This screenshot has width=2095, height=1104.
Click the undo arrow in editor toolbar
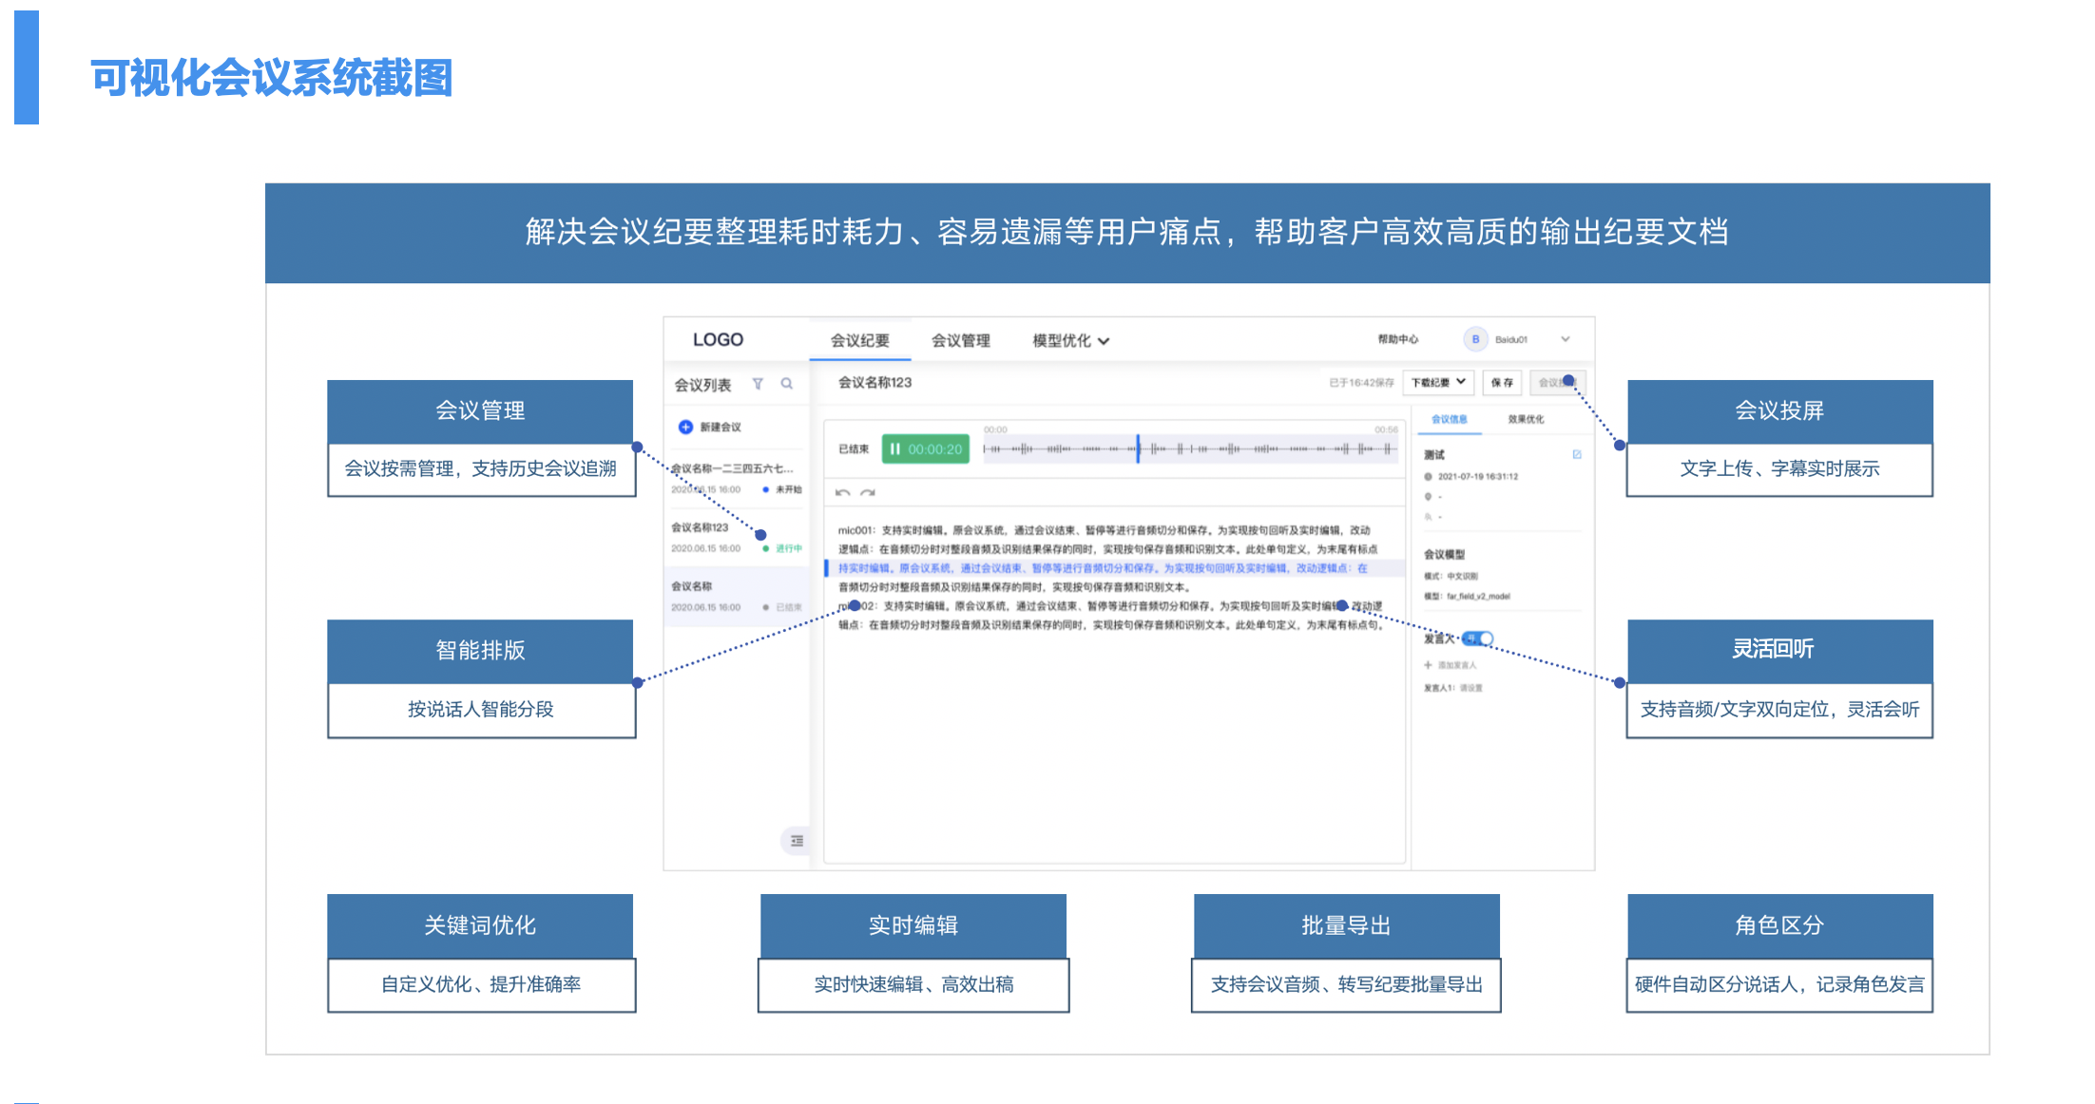842,493
